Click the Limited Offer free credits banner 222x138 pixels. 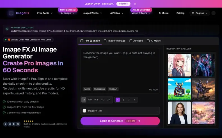28,40
